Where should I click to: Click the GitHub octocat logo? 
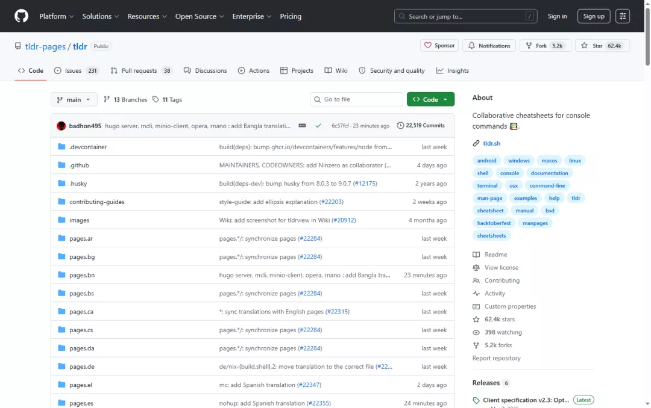click(21, 16)
